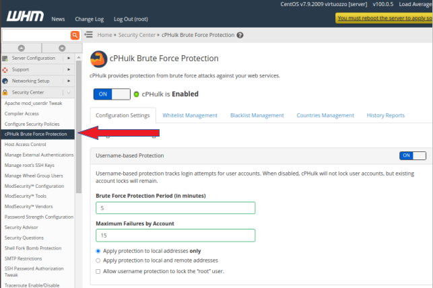
Task: Check allow username protection to lock root
Action: pyautogui.click(x=98, y=271)
